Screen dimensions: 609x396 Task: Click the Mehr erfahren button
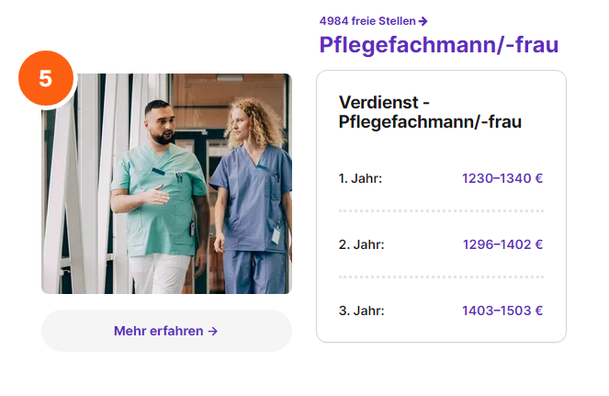click(x=166, y=331)
